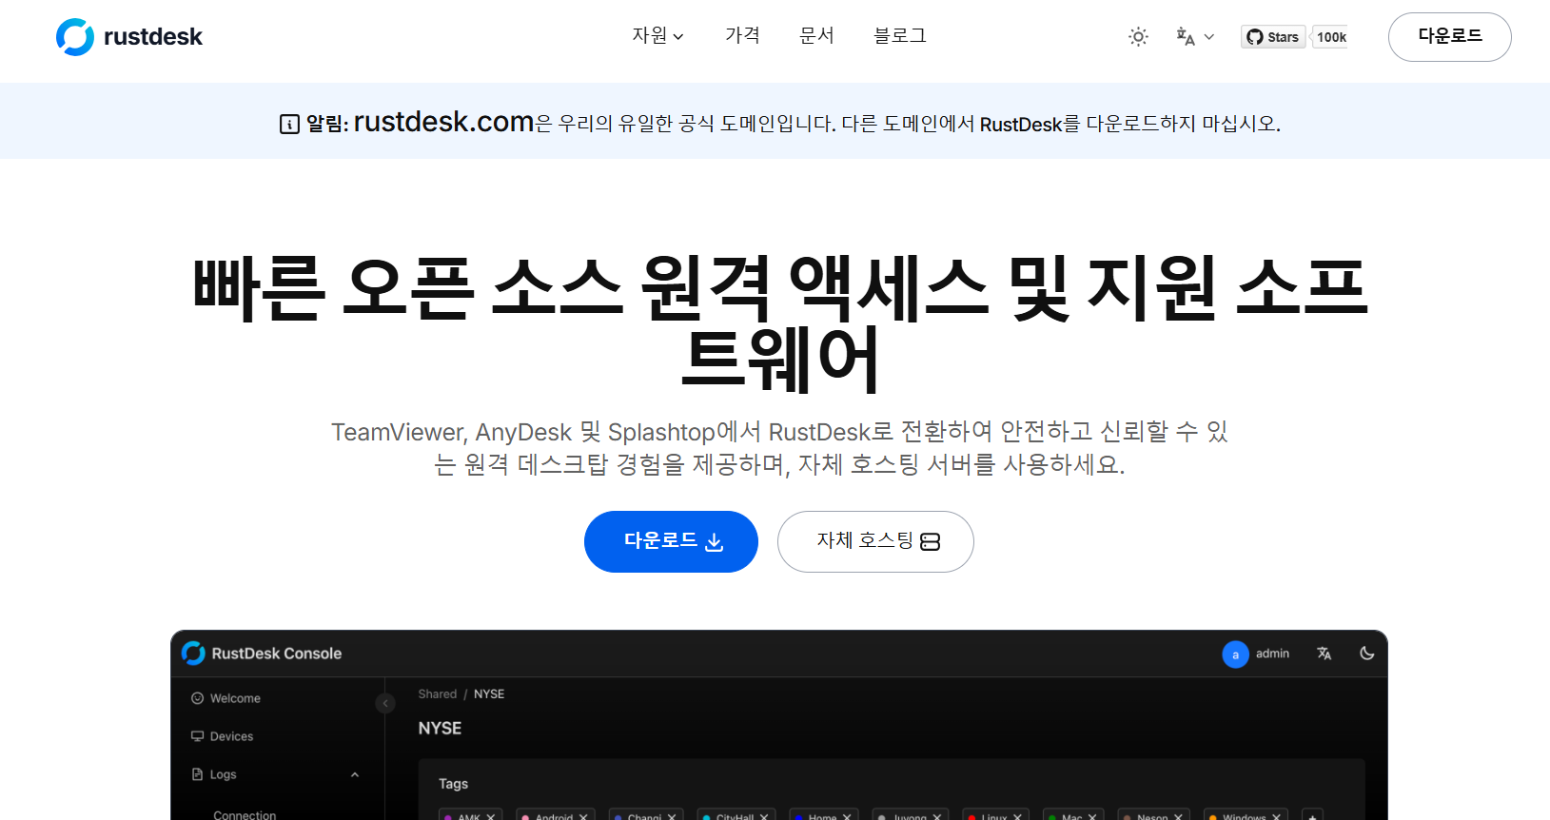This screenshot has width=1550, height=820.
Task: Click the blue admin avatar circle
Action: click(x=1235, y=654)
